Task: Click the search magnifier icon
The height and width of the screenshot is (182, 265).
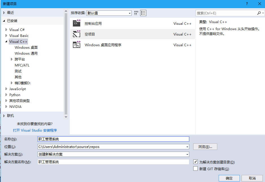Action: (x=259, y=13)
